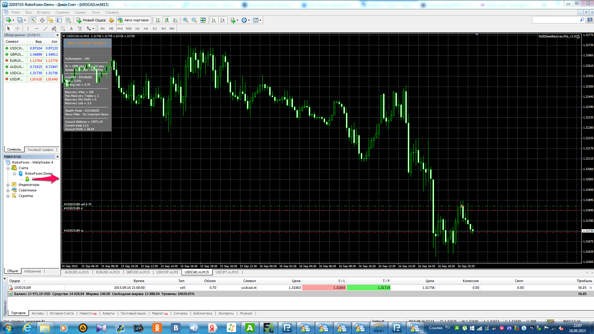The image size is (594, 334).
Task: Select the equidistant channel tool
Action: point(54,28)
